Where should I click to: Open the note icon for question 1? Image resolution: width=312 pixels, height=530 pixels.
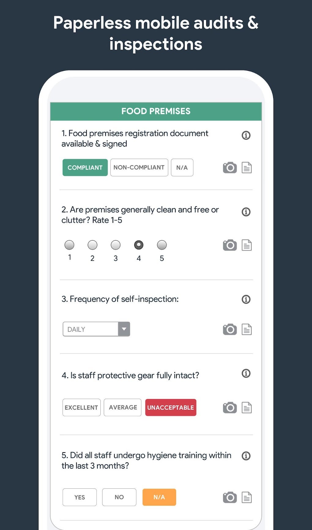[247, 167]
